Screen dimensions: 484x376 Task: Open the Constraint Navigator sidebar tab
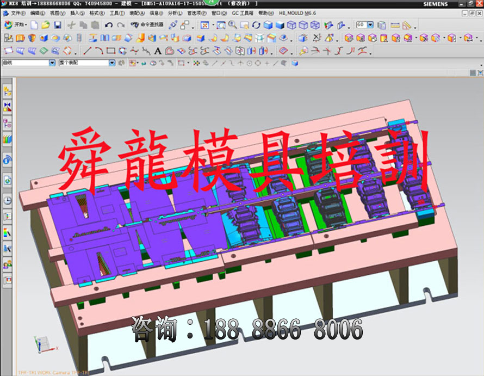(x=8, y=107)
